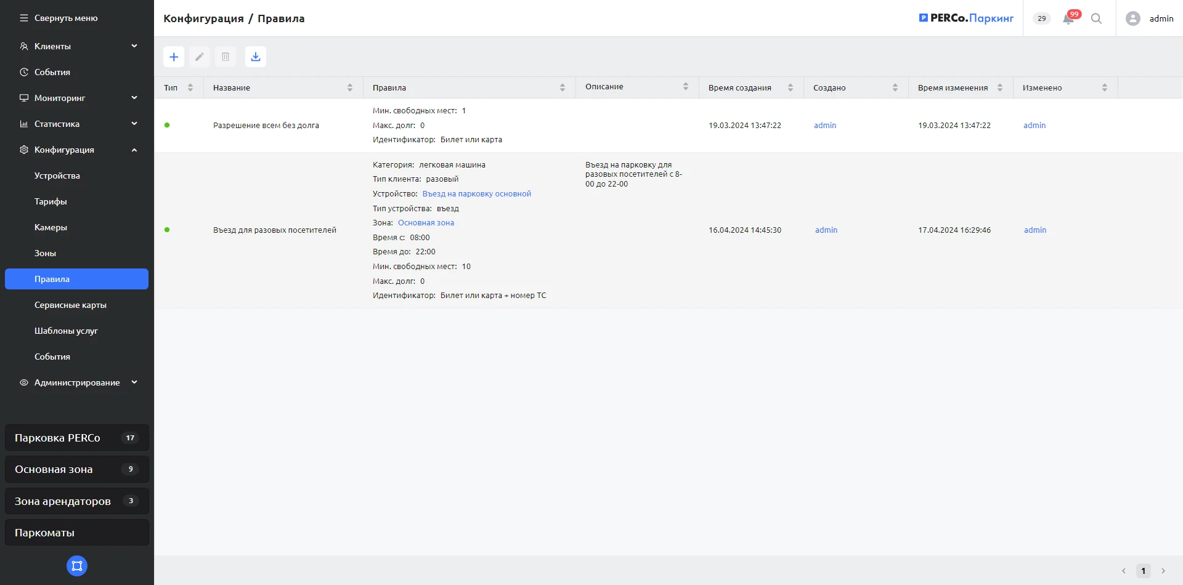The width and height of the screenshot is (1183, 585).
Task: Open the admin user avatar icon
Action: click(1132, 18)
